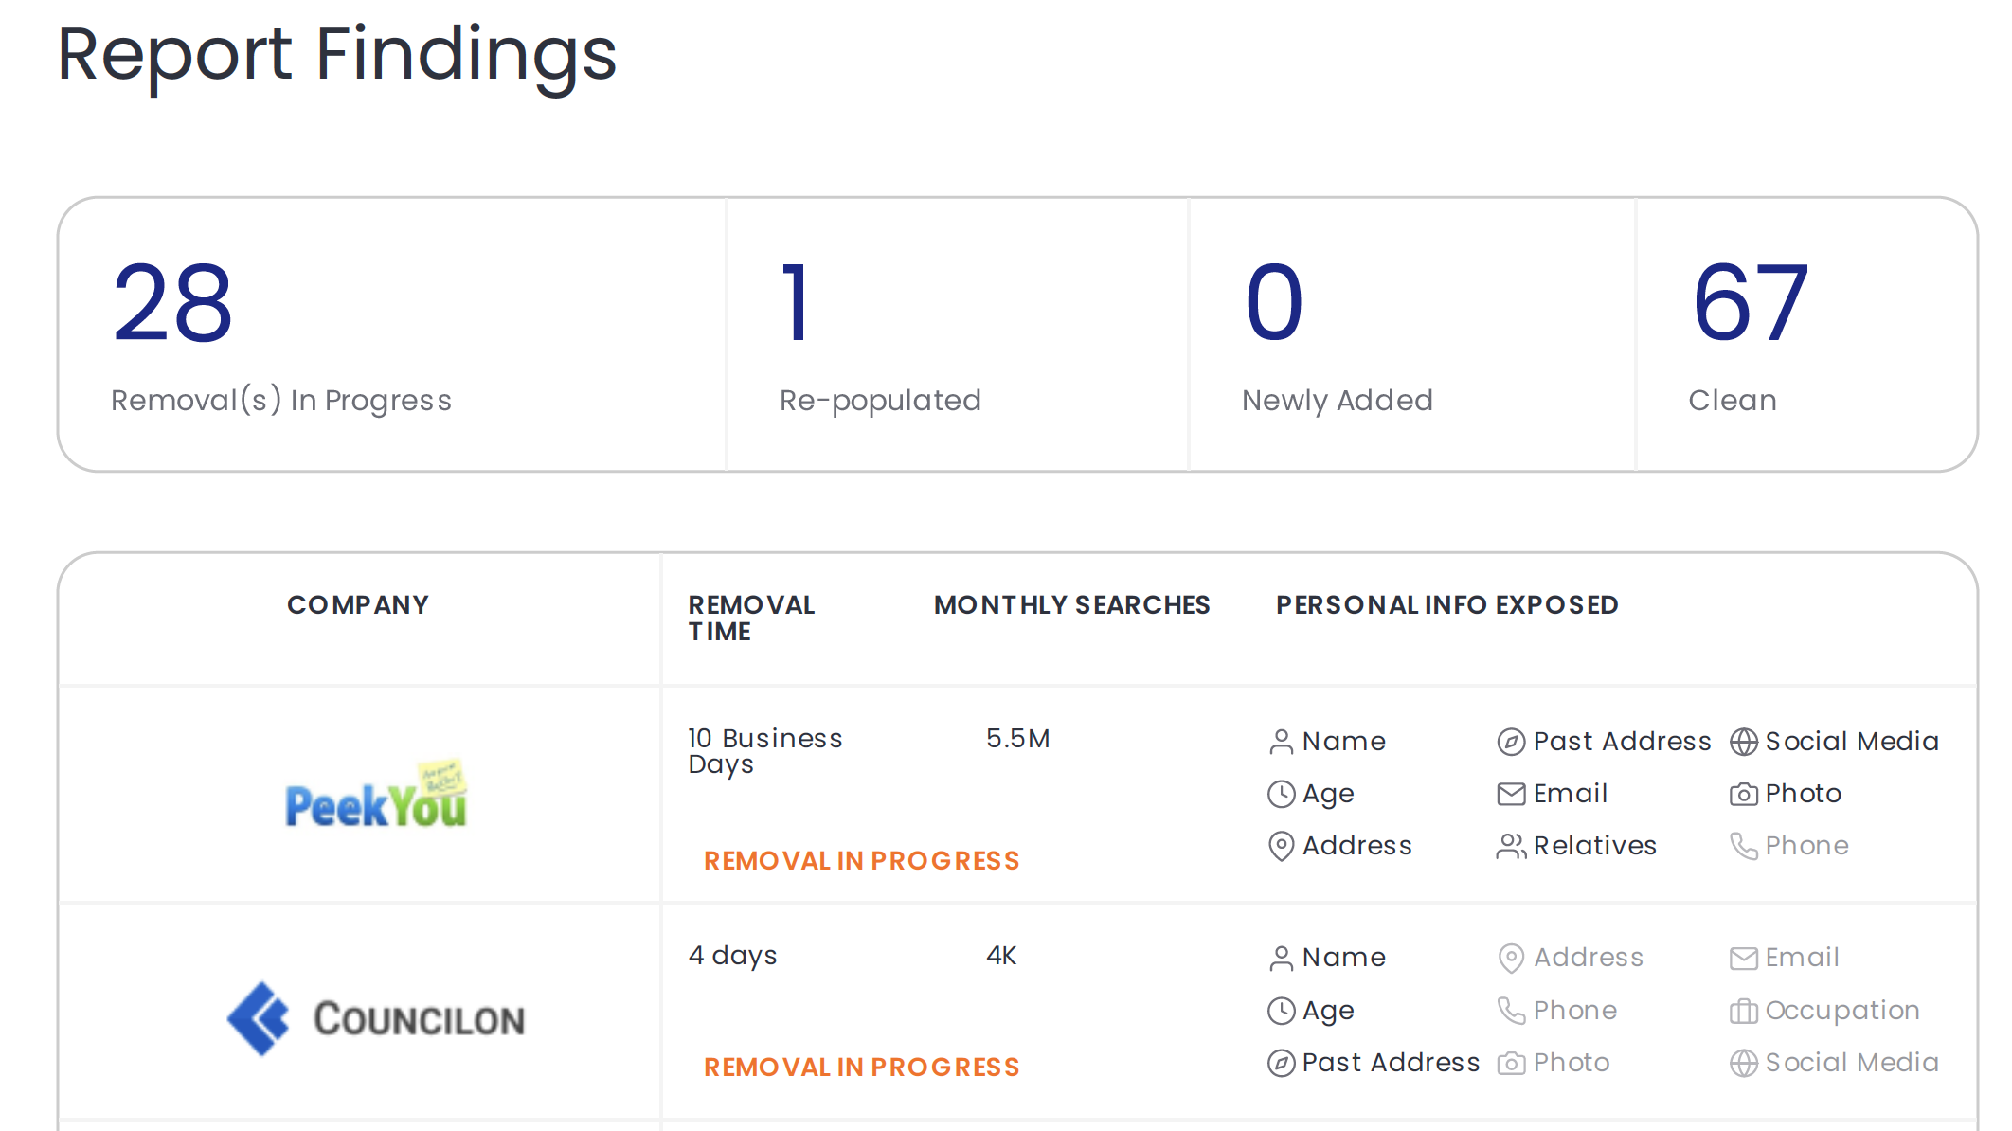This screenshot has width=2012, height=1131.
Task: Click the PERSONAL INFO EXPOSED column header
Action: 1446,604
